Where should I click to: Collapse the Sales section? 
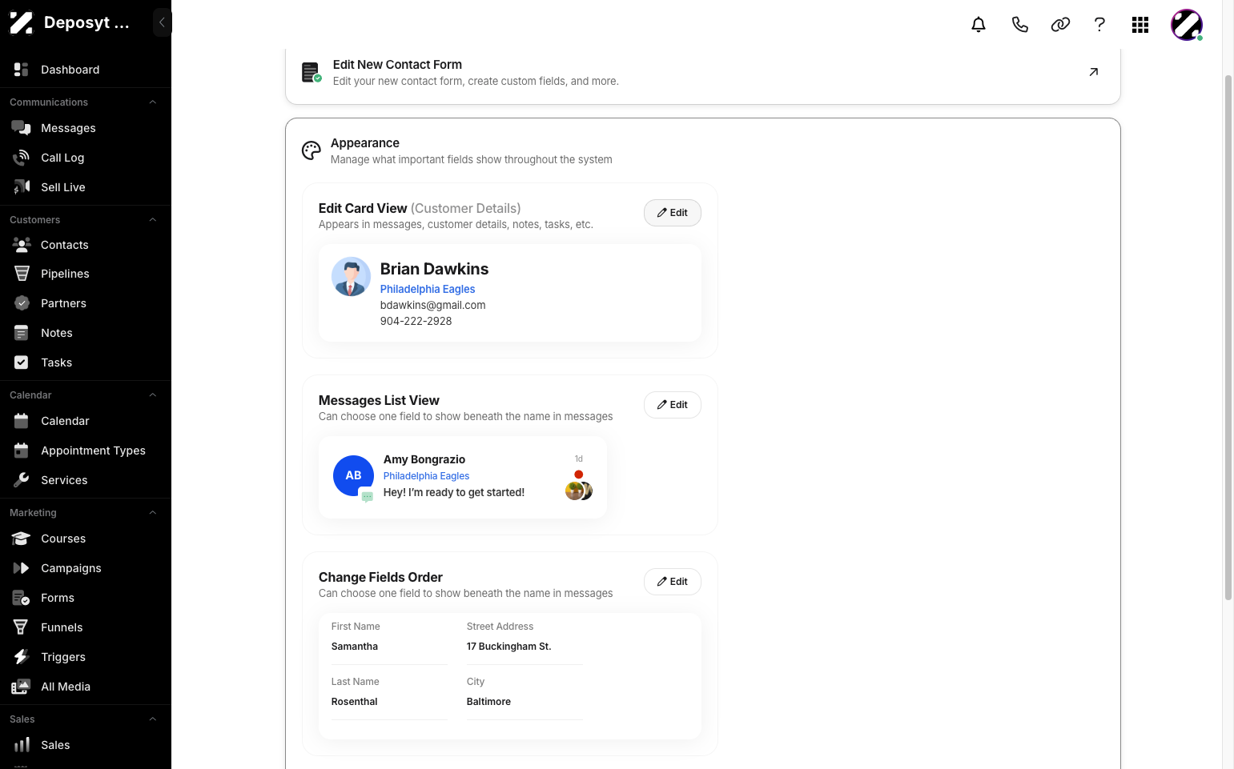click(x=152, y=719)
